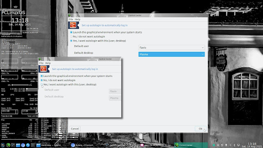Click the lightbulb tray icon
263x148 pixels.
click(226, 145)
